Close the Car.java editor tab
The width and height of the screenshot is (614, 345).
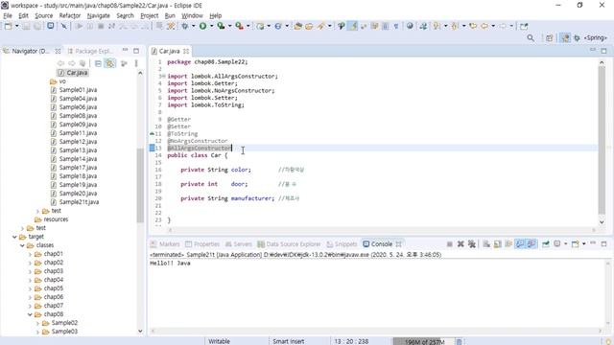pos(186,51)
